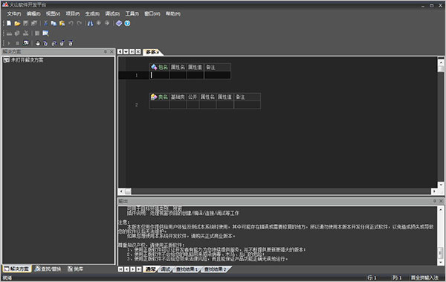Close the 解决方案 panel
The image size is (446, 282).
pos(111,51)
